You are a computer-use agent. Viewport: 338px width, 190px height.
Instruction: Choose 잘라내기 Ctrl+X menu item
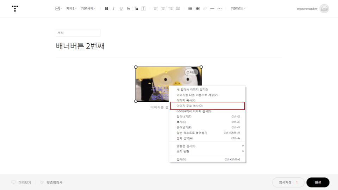pyautogui.click(x=207, y=116)
